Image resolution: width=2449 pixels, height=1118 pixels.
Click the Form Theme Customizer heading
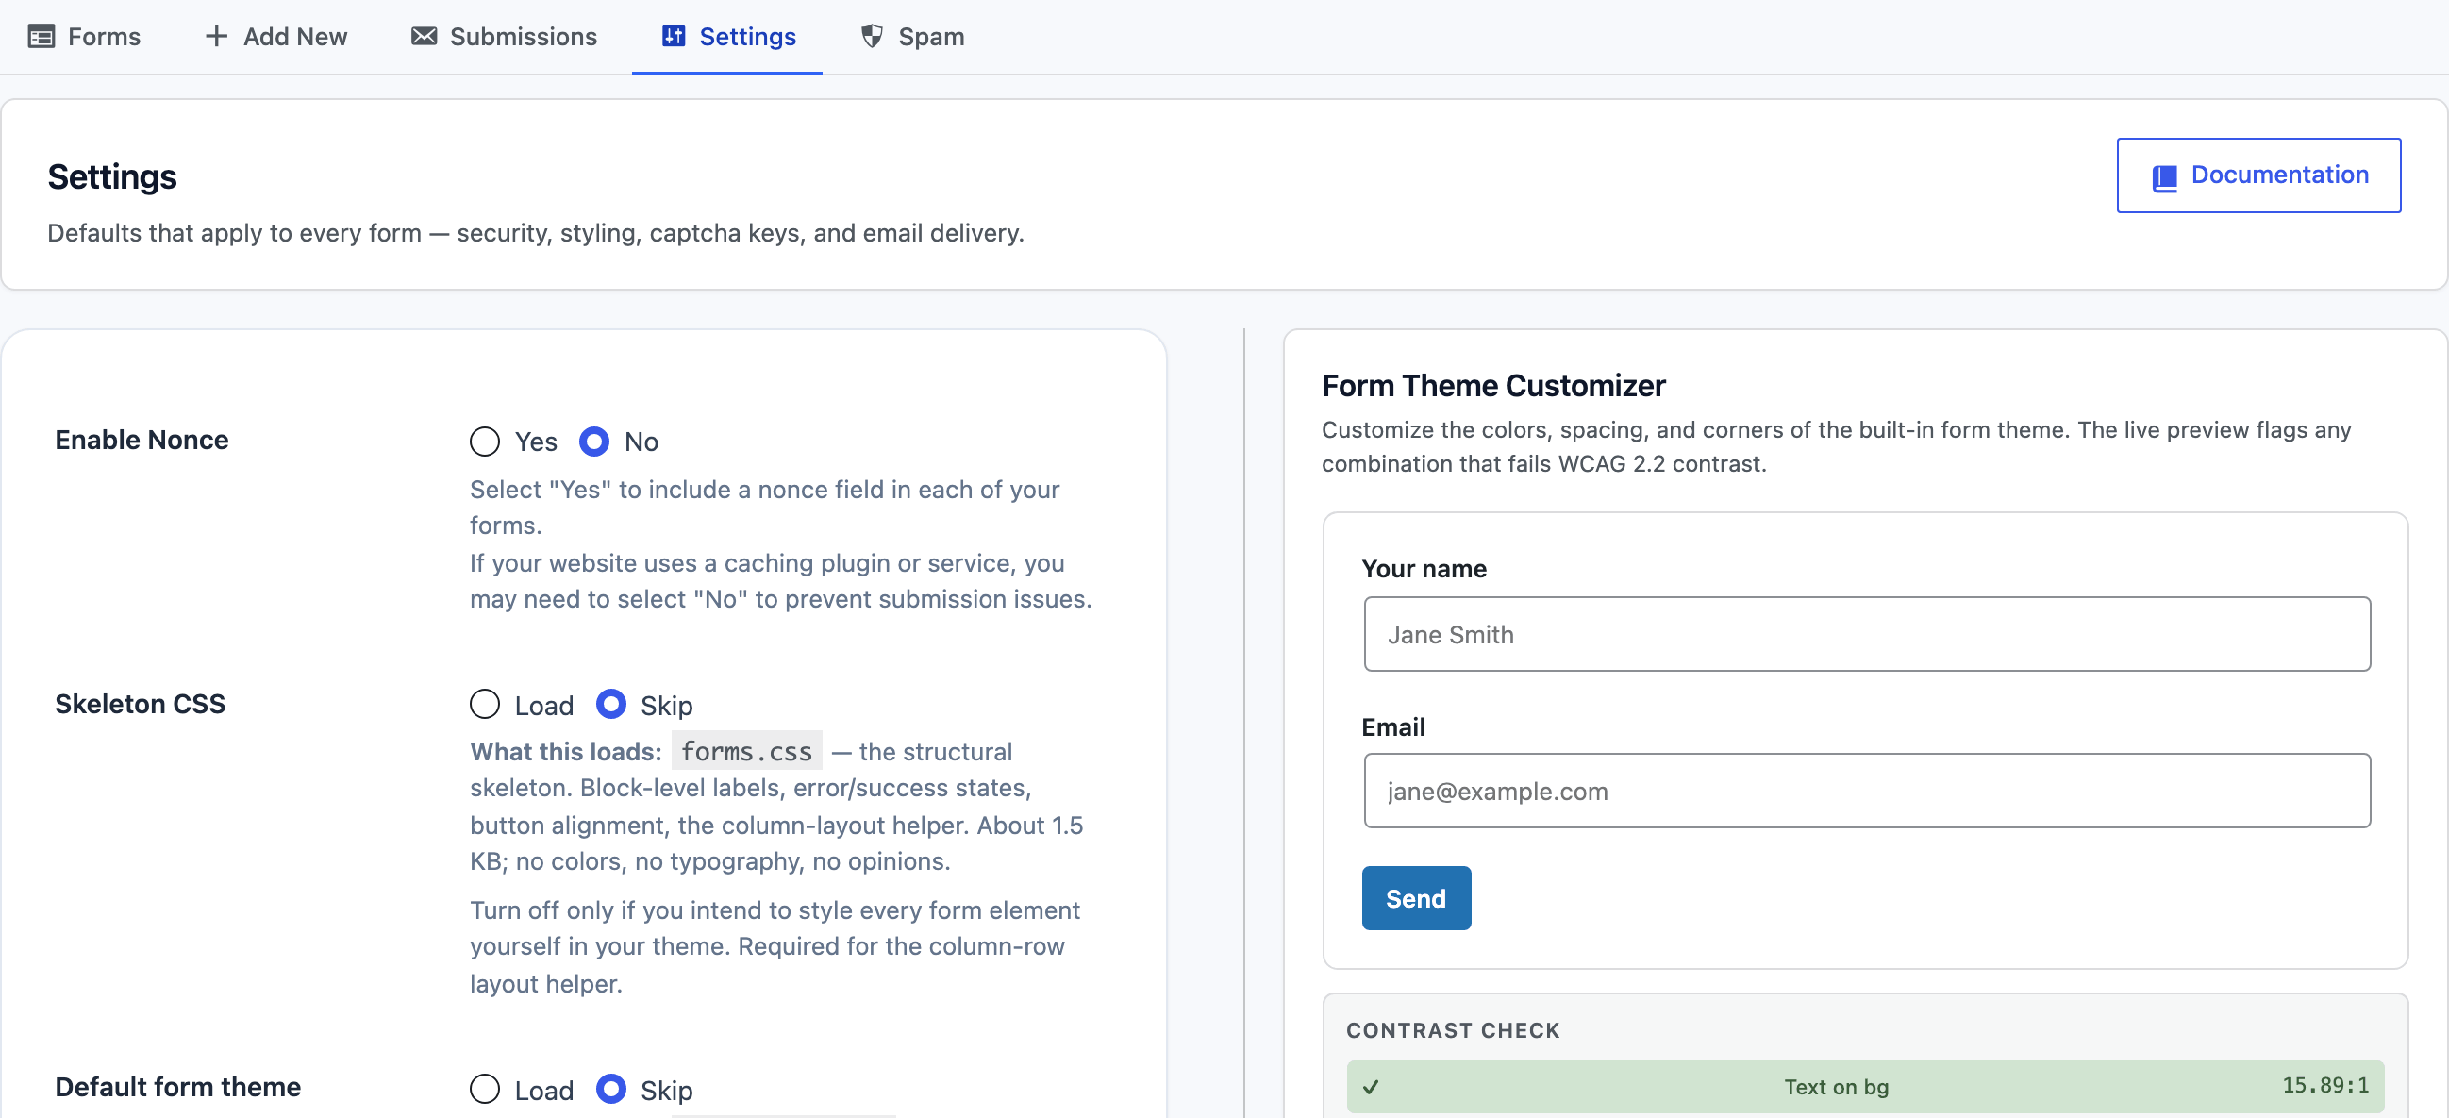pos(1493,386)
